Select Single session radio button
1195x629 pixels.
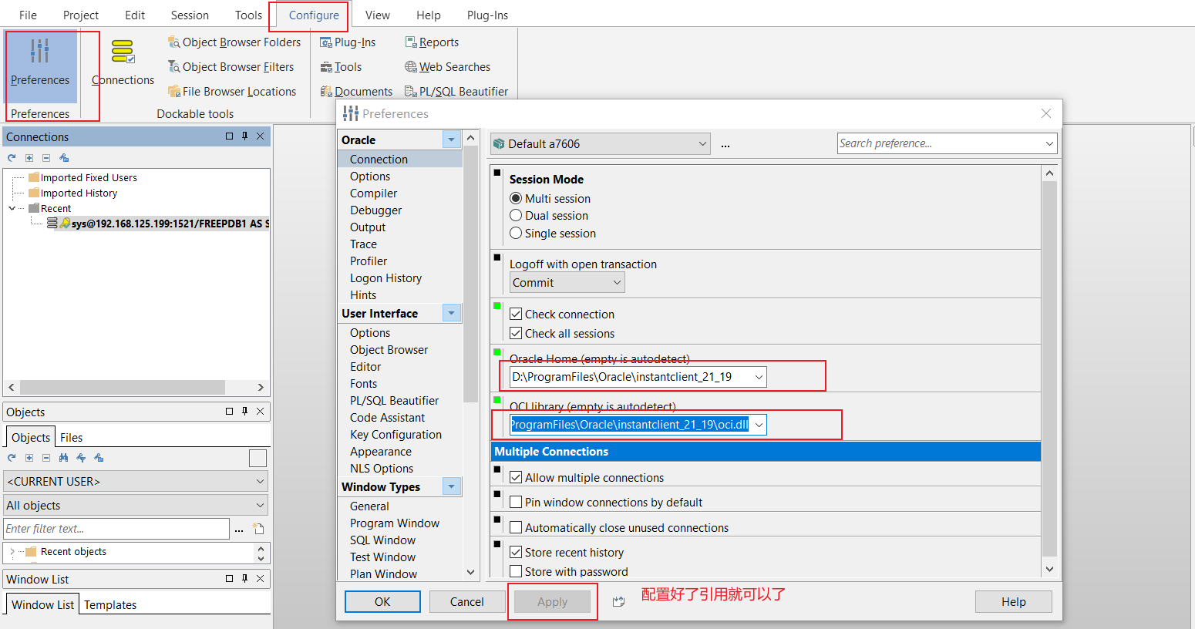click(516, 233)
